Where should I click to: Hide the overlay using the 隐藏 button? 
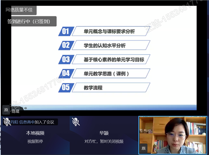15,111
